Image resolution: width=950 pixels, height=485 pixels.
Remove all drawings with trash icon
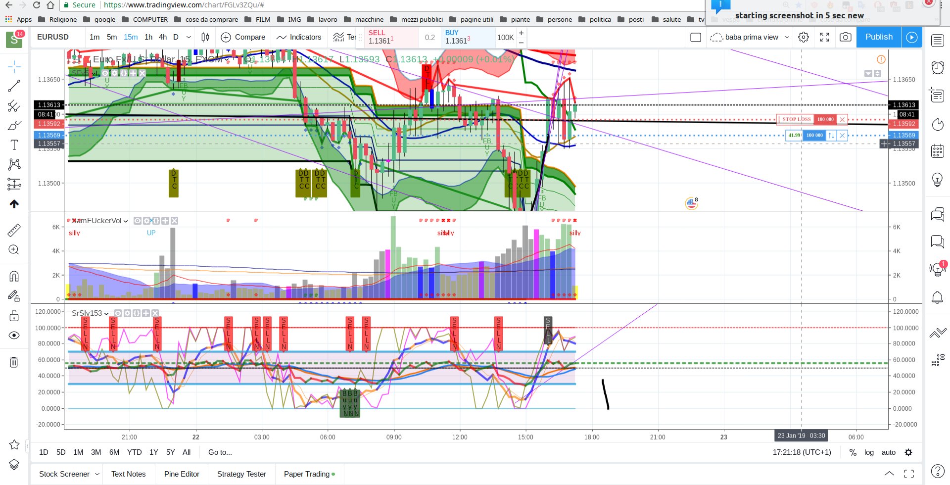14,362
